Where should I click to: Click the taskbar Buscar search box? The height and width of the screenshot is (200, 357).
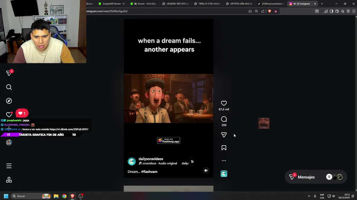pyautogui.click(x=31, y=196)
